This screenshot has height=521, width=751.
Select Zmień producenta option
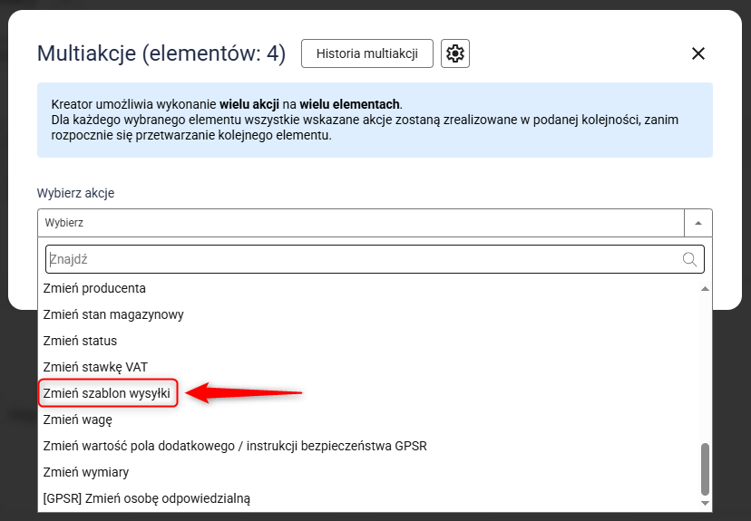[94, 288]
